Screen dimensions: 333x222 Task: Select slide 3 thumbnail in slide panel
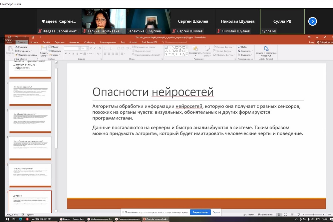30,121
